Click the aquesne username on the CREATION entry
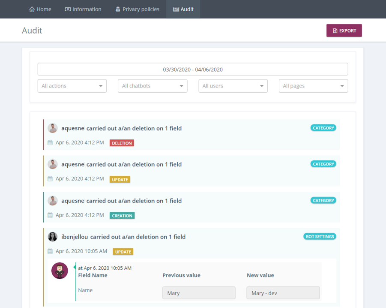386x308 pixels. pyautogui.click(x=73, y=201)
